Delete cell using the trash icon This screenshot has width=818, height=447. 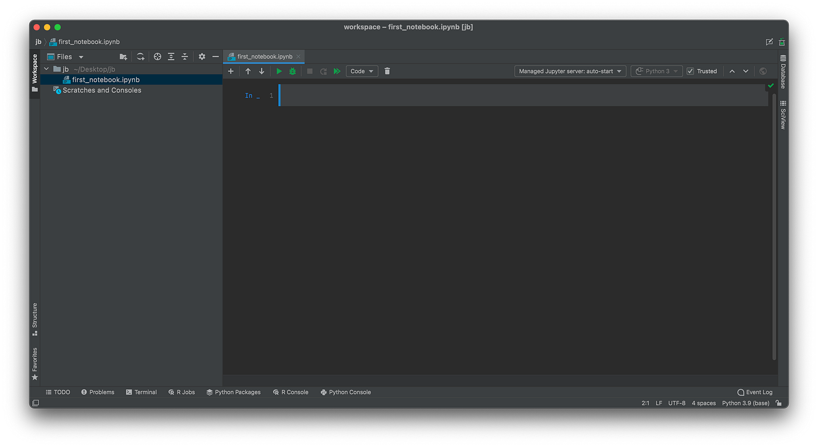(x=387, y=71)
